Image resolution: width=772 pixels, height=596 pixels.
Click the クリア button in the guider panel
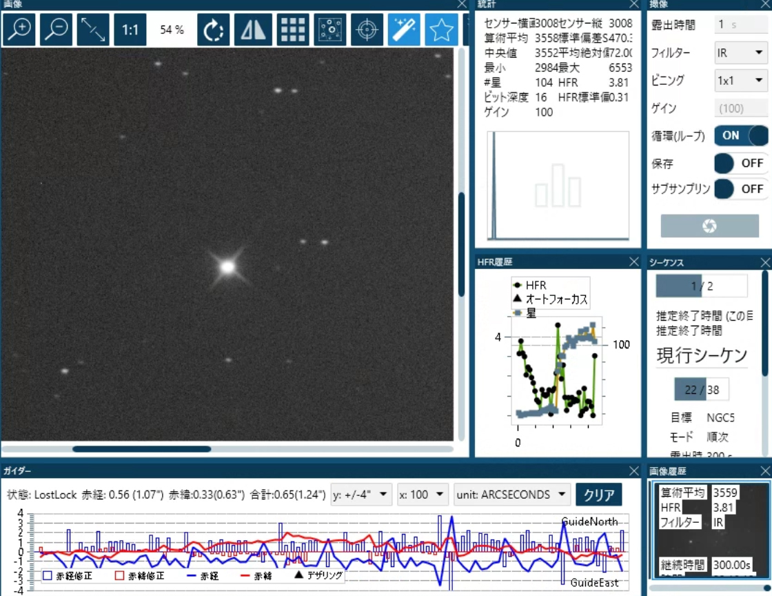[599, 495]
